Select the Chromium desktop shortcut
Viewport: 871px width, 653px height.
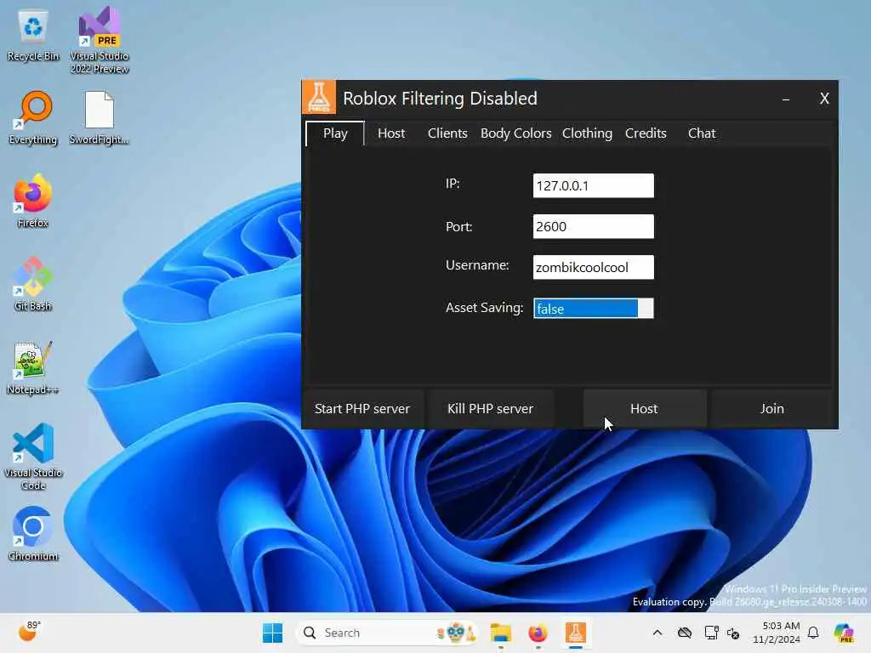[x=33, y=534]
